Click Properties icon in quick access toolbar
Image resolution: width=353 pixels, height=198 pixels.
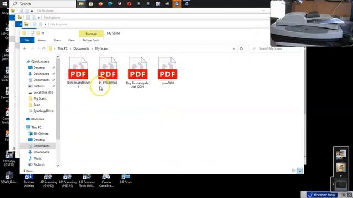(x=33, y=33)
